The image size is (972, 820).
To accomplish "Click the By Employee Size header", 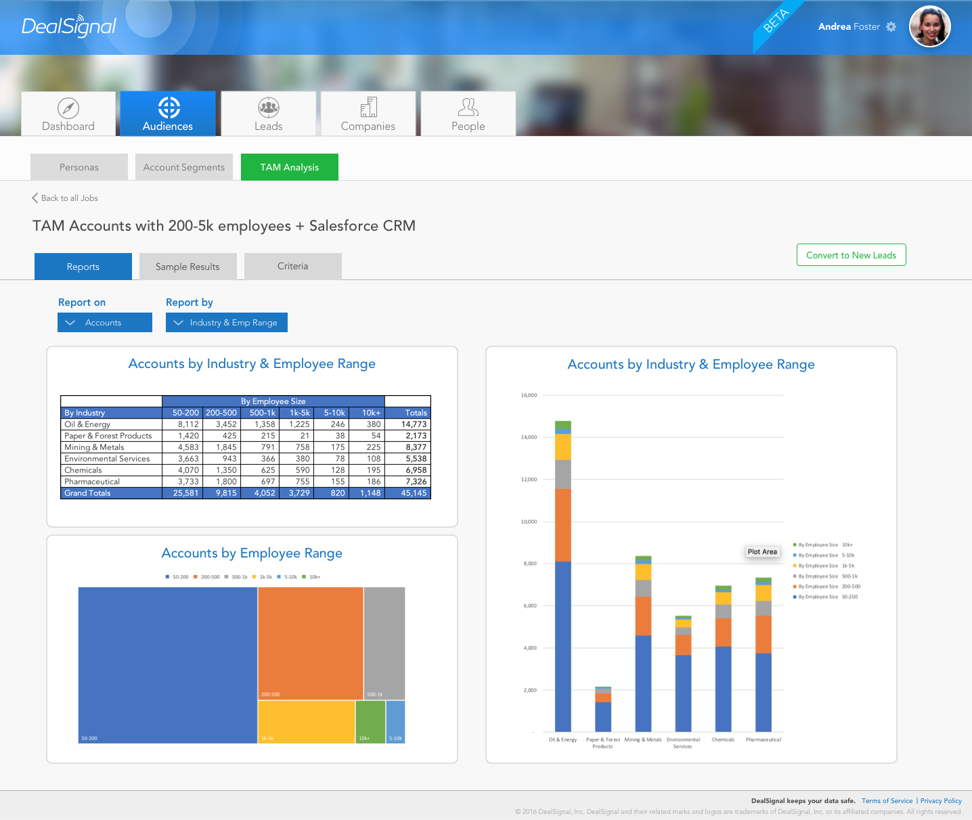I will pyautogui.click(x=273, y=401).
